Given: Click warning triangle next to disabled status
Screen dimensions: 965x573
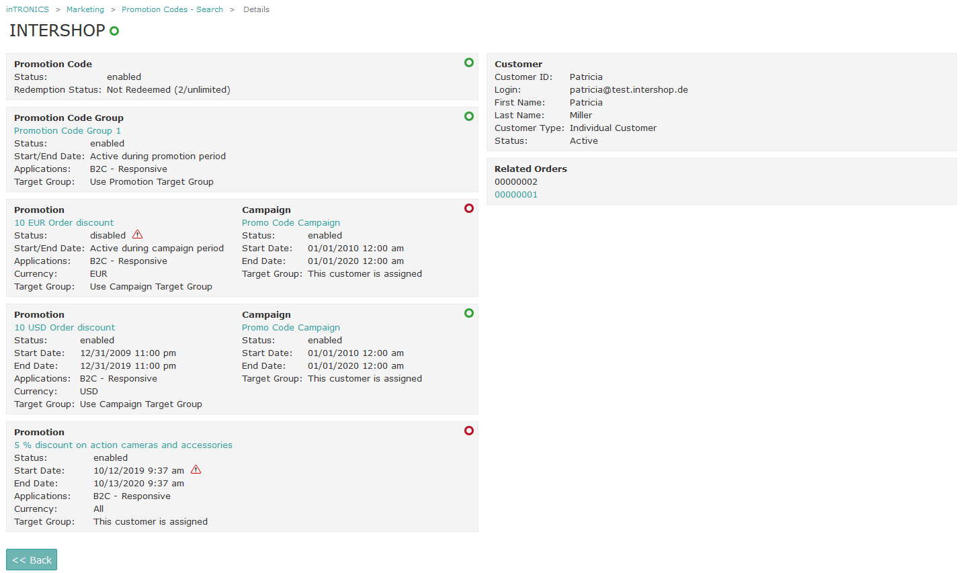Looking at the screenshot, I should 137,234.
